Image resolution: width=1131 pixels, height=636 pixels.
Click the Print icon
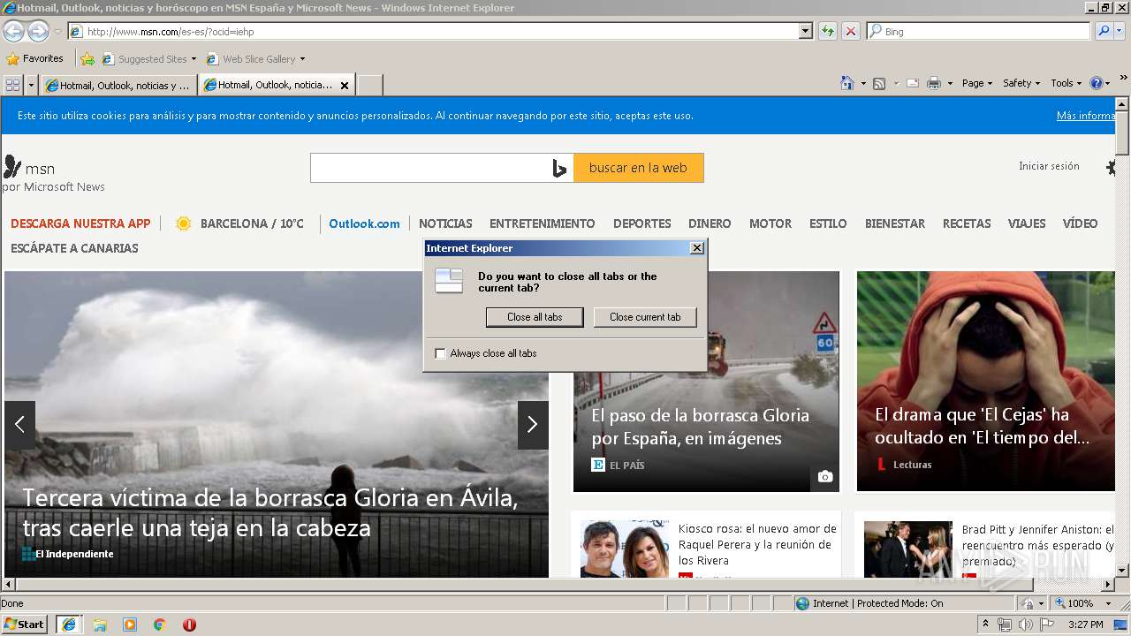(x=933, y=83)
